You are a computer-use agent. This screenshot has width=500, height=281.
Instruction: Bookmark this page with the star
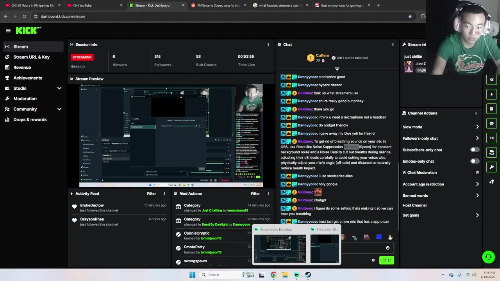point(410,16)
